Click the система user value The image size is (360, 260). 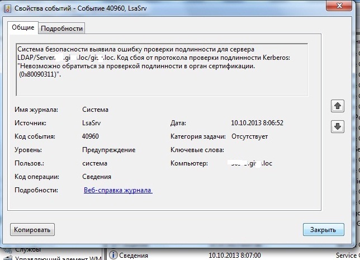click(x=95, y=163)
